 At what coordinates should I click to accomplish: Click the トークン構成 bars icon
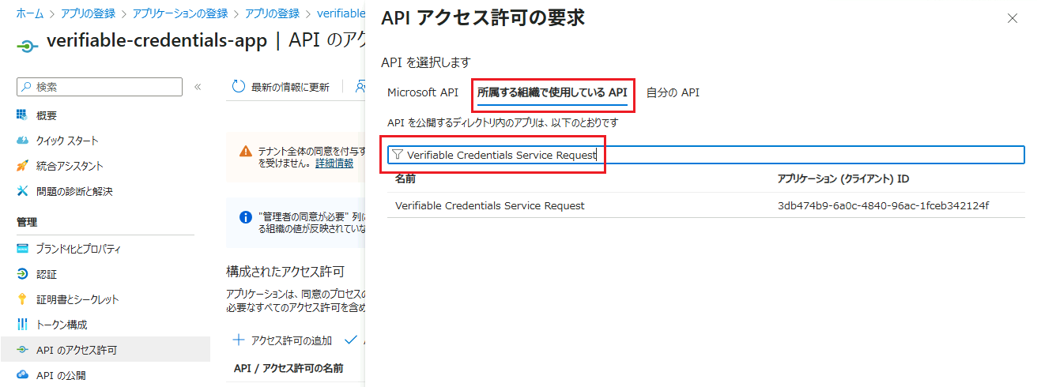click(22, 325)
